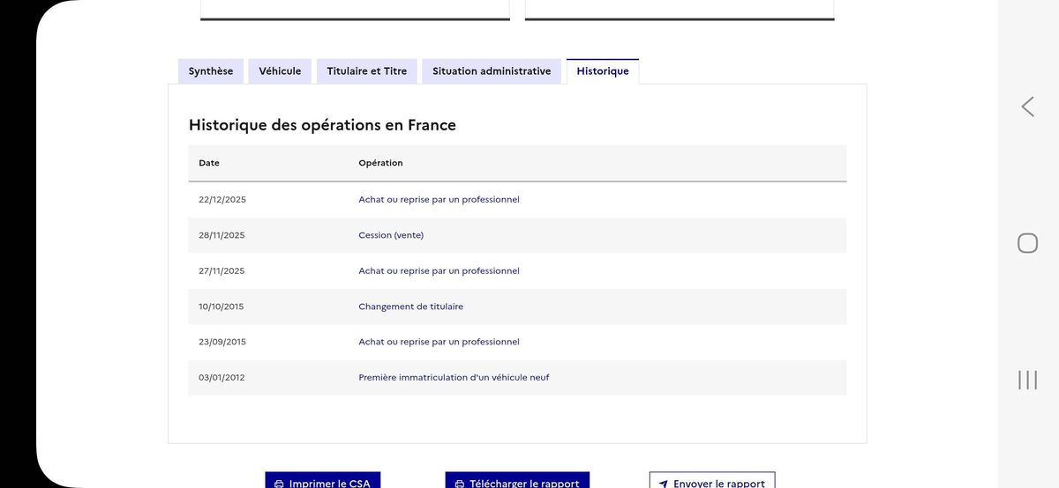Click the Imprimer le CSA button
Viewport: 1059px width, 488px height.
(x=323, y=480)
